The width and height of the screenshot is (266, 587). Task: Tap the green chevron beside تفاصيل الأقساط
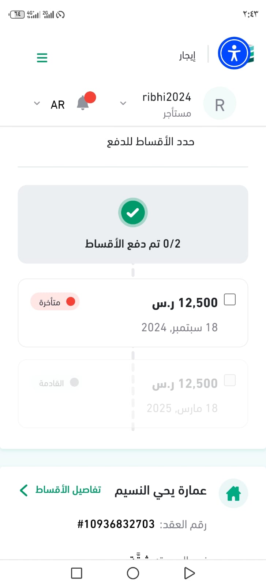point(24,490)
